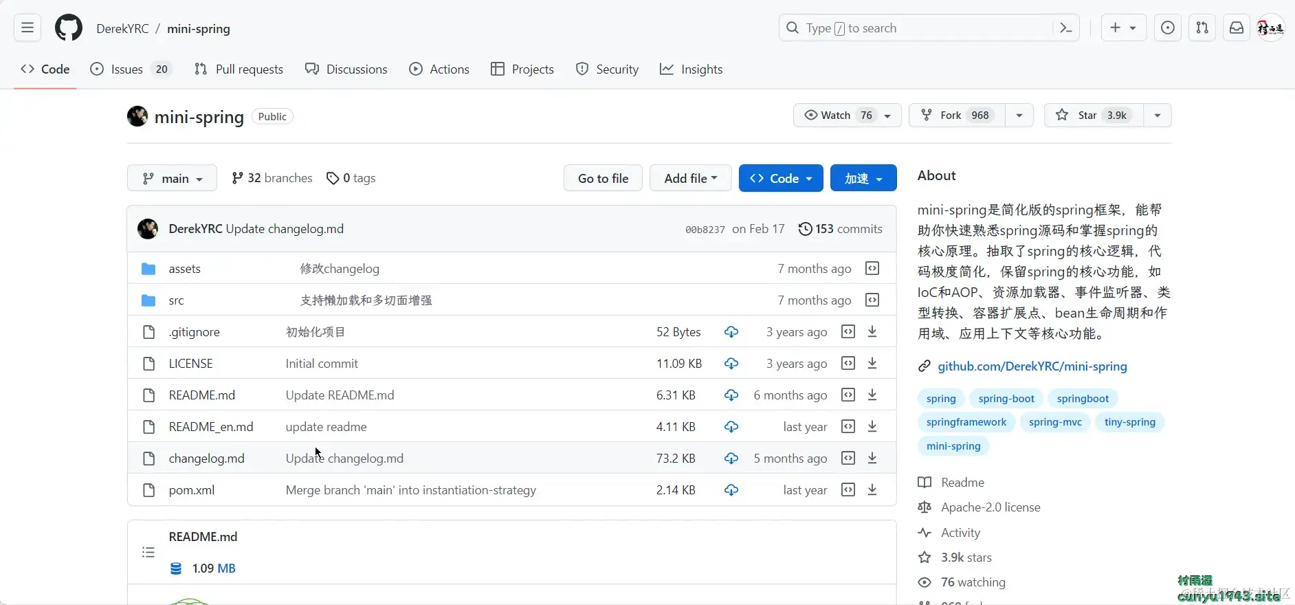Image resolution: width=1295 pixels, height=605 pixels.
Task: Click the cloud download icon for README_en.md
Action: point(731,427)
